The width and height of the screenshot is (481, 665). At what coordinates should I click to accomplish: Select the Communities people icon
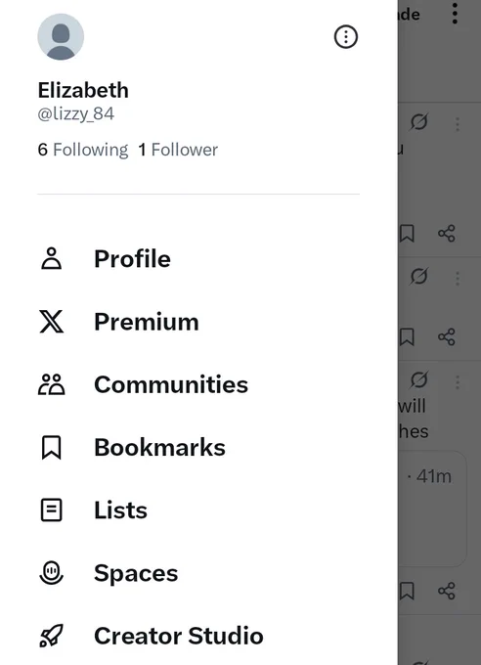pos(51,384)
